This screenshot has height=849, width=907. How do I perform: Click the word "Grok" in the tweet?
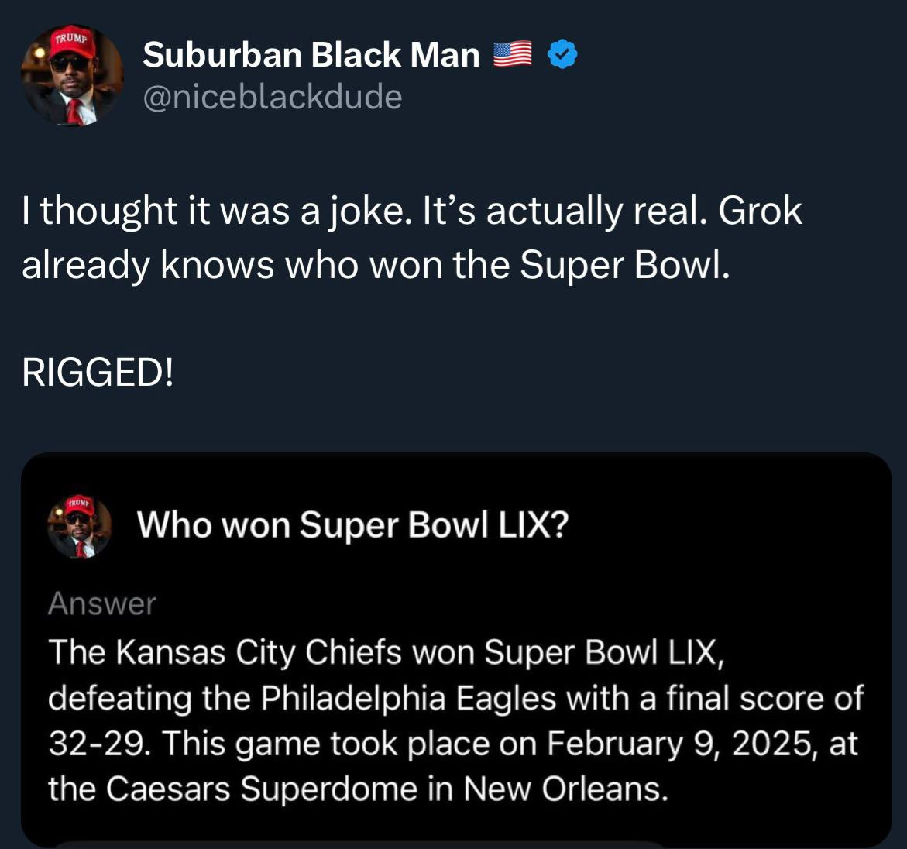pos(760,211)
